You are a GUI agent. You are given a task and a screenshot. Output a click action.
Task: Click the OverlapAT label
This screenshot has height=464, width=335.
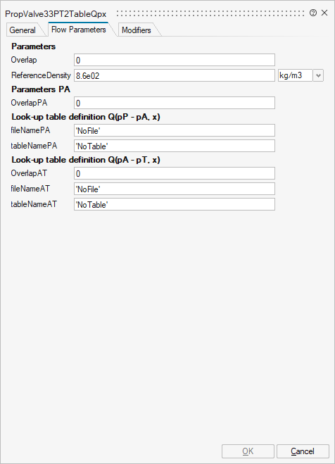(x=29, y=173)
